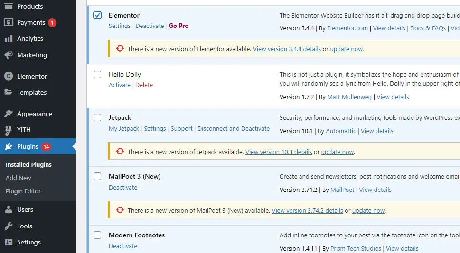Click the red Payments notification badge
The width and height of the screenshot is (460, 253).
click(x=52, y=23)
